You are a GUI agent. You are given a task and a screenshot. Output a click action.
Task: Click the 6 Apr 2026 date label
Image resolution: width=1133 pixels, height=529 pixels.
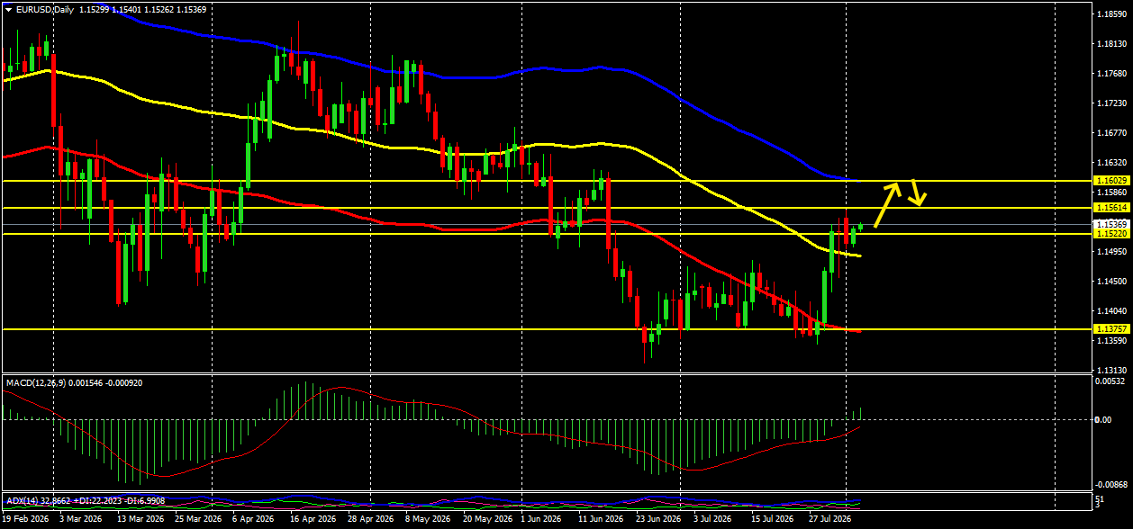(252, 519)
